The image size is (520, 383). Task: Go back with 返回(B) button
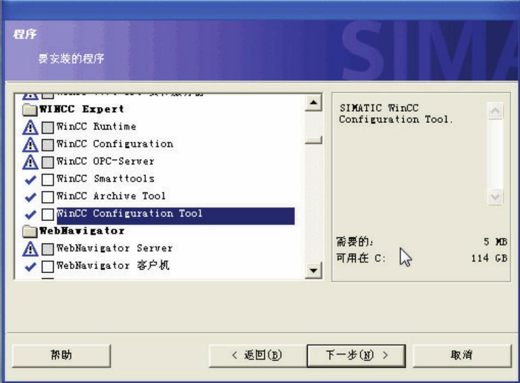[x=257, y=356]
